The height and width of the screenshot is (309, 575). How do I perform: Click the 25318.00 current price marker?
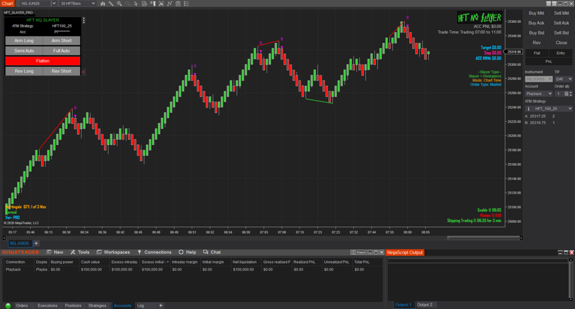513,51
